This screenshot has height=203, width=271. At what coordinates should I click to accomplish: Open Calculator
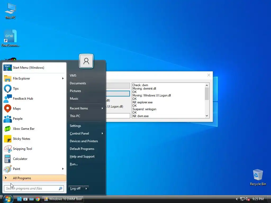point(34,159)
